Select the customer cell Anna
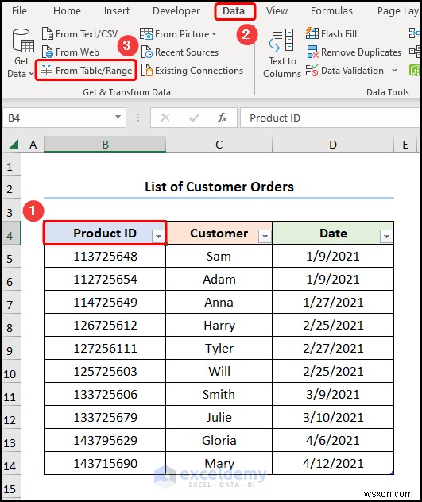Image resolution: width=422 pixels, height=502 pixels. [219, 302]
